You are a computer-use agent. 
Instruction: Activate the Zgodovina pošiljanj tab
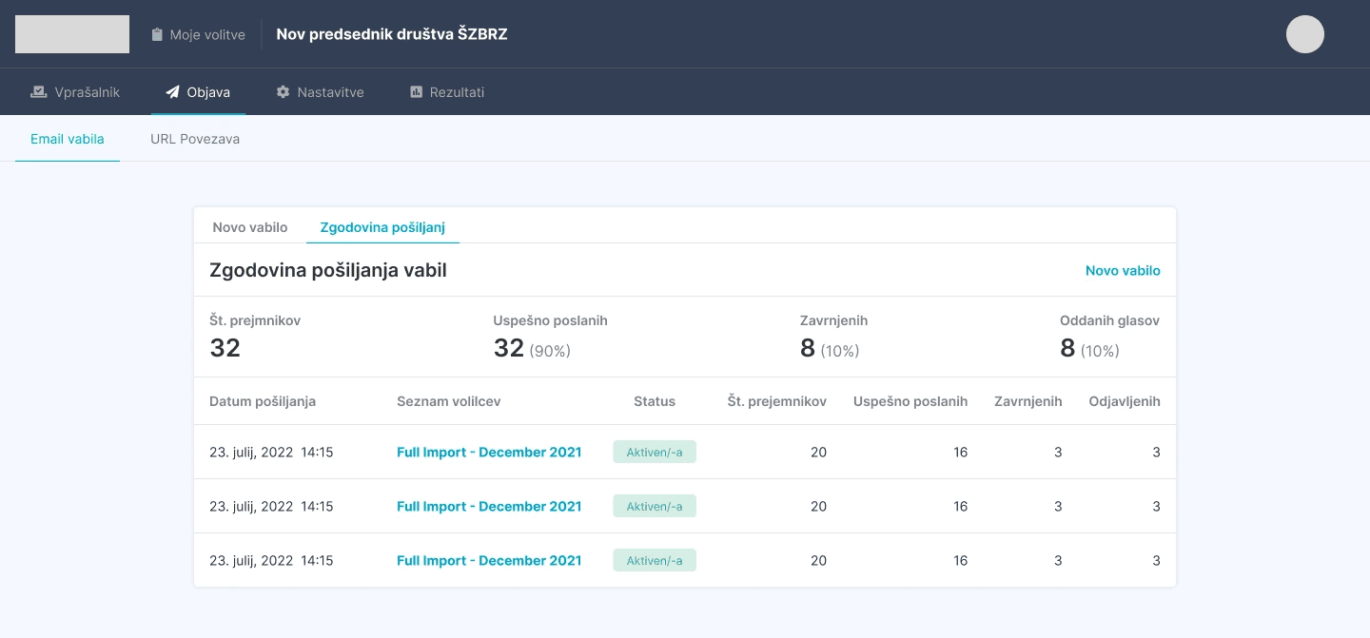pyautogui.click(x=382, y=227)
